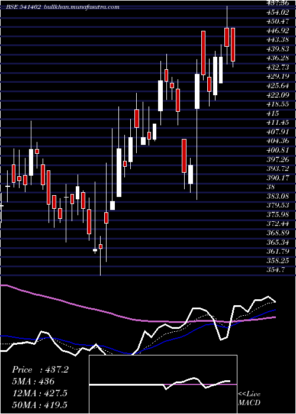The height and width of the screenshot is (414, 296).
Task: Select the 429.19 price value
Action: click(278, 76)
